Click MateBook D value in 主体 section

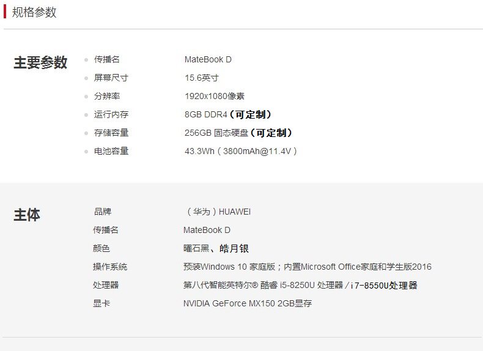pyautogui.click(x=207, y=230)
